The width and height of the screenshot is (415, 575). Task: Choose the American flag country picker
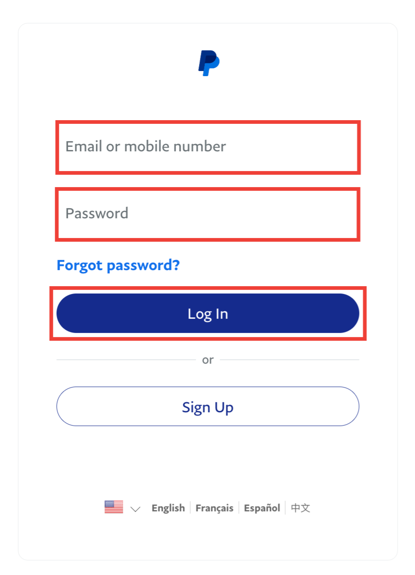coord(114,507)
